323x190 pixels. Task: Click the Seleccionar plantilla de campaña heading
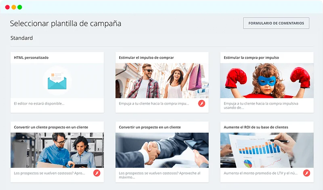65,23
